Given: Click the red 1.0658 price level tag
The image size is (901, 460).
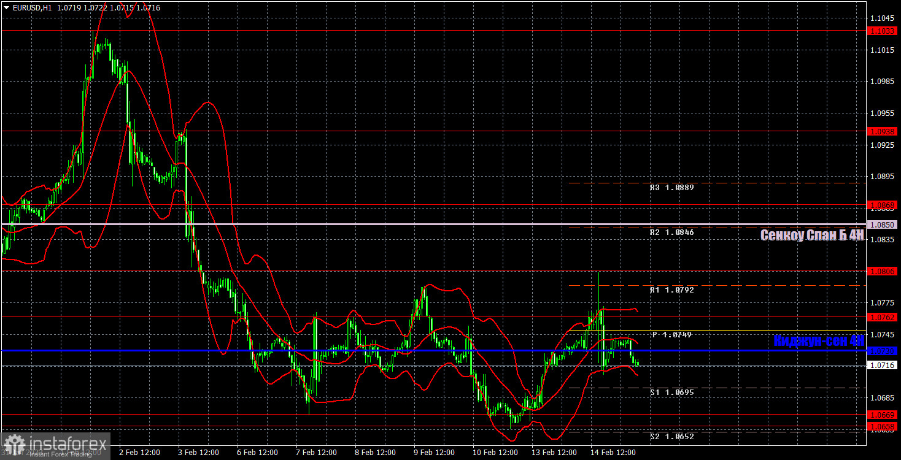Looking at the screenshot, I should [883, 426].
